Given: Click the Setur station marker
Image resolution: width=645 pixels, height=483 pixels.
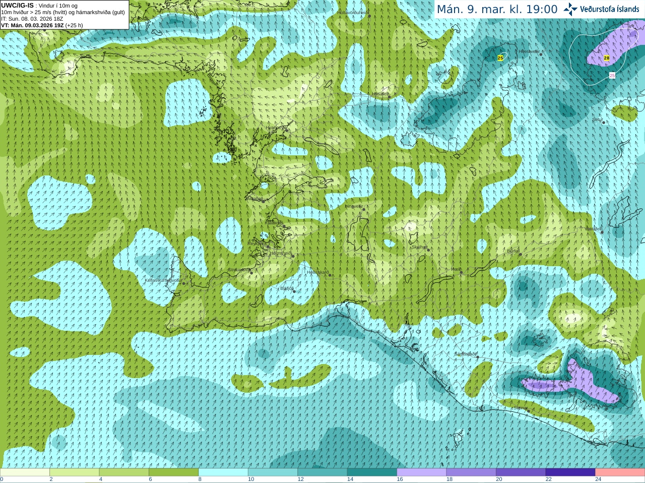Looking at the screenshot, I should [x=604, y=123].
